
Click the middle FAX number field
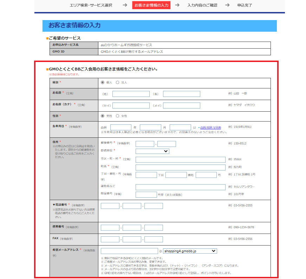click(132, 239)
